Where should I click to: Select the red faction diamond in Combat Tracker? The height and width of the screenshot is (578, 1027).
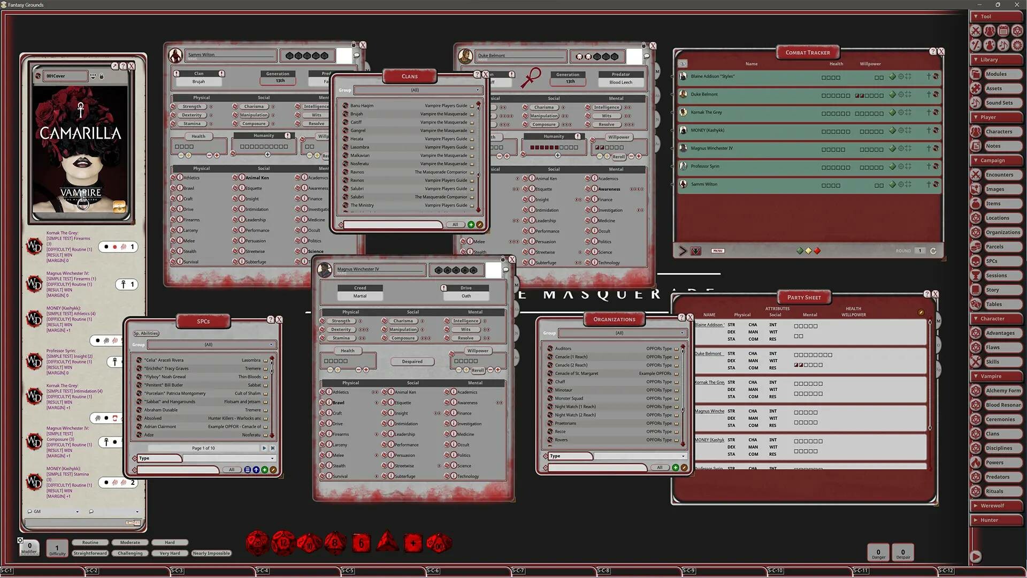click(x=817, y=250)
